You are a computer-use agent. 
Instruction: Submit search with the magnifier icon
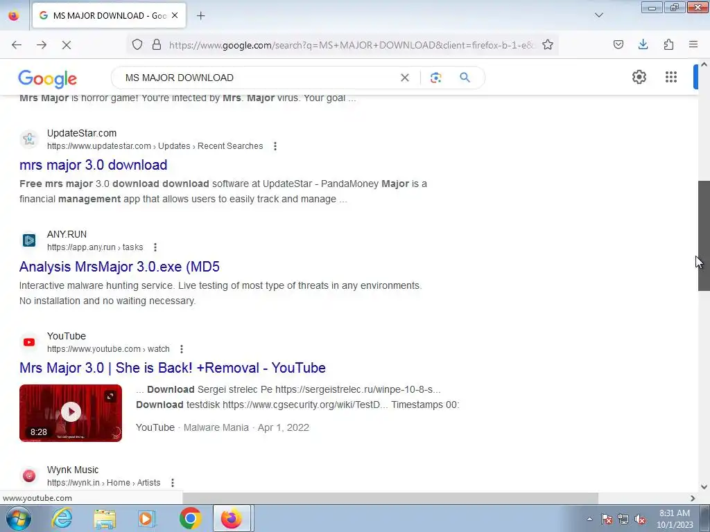(x=465, y=78)
